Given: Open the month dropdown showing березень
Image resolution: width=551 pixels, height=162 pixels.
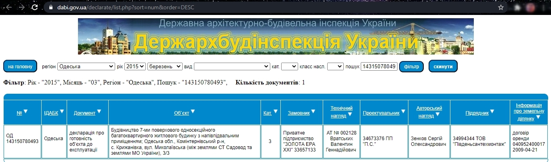Looking at the screenshot, I should (165, 66).
